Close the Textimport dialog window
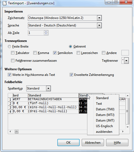This screenshot has height=152, width=134. pos(126,2)
